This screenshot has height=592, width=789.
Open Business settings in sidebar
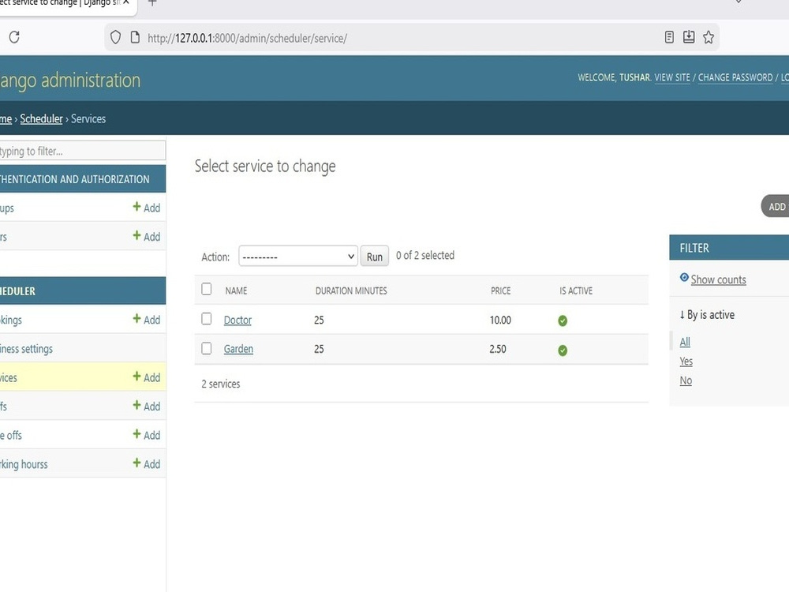point(26,349)
